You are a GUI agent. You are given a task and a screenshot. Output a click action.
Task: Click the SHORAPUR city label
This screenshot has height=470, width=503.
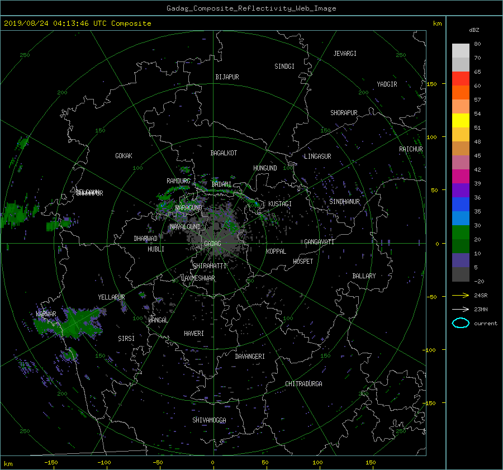tap(344, 113)
